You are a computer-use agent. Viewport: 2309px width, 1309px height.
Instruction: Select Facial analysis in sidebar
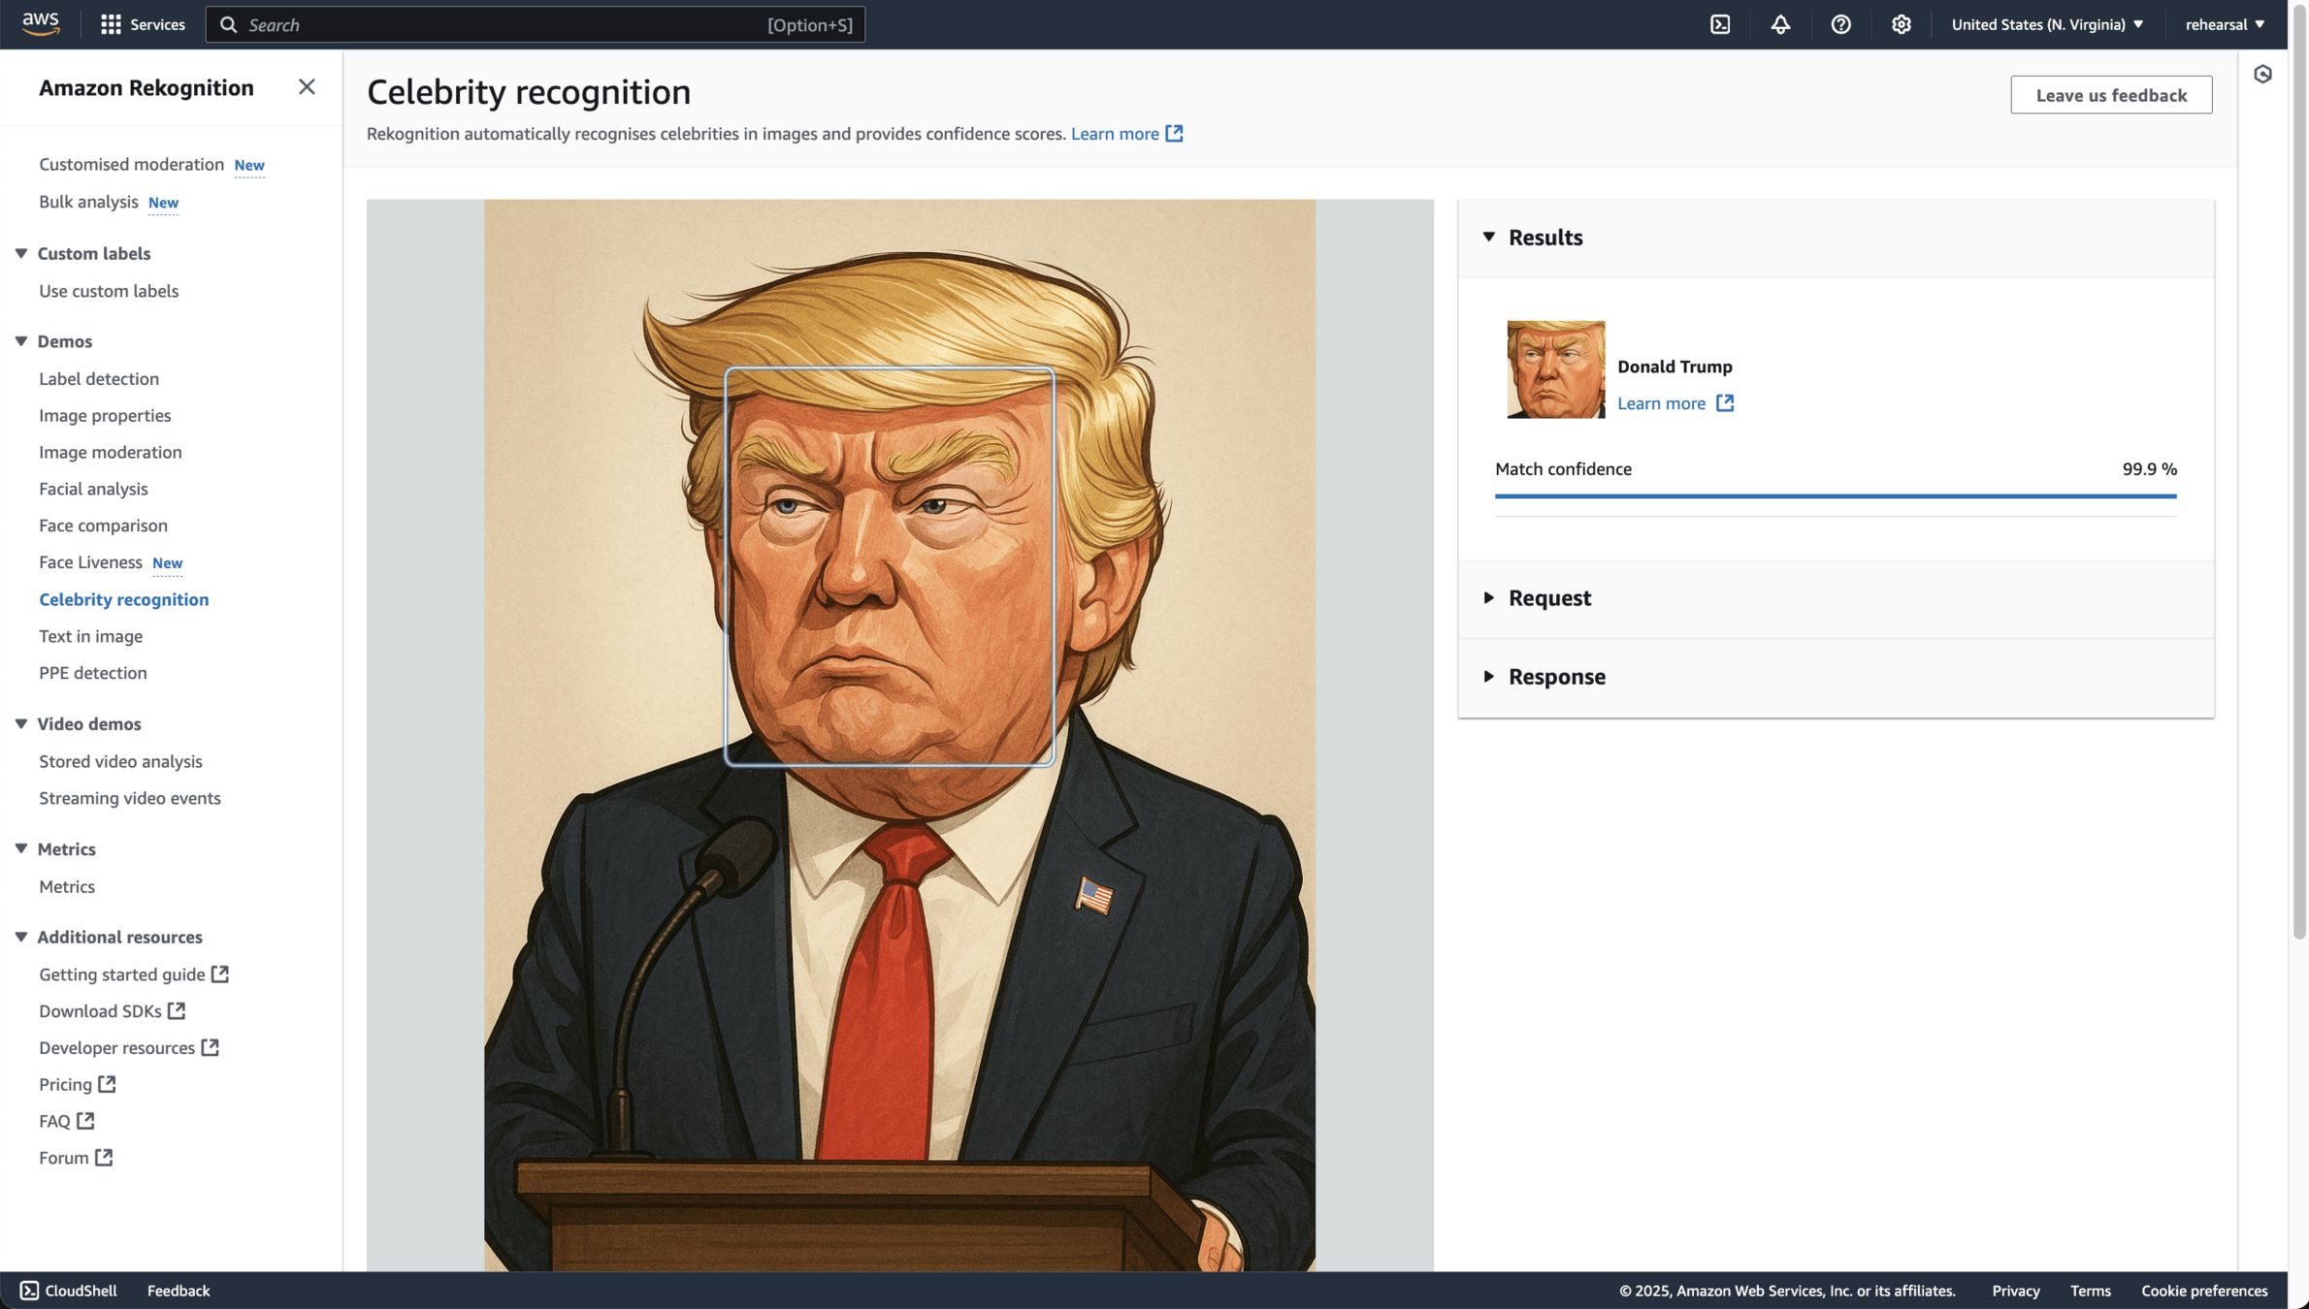click(93, 489)
